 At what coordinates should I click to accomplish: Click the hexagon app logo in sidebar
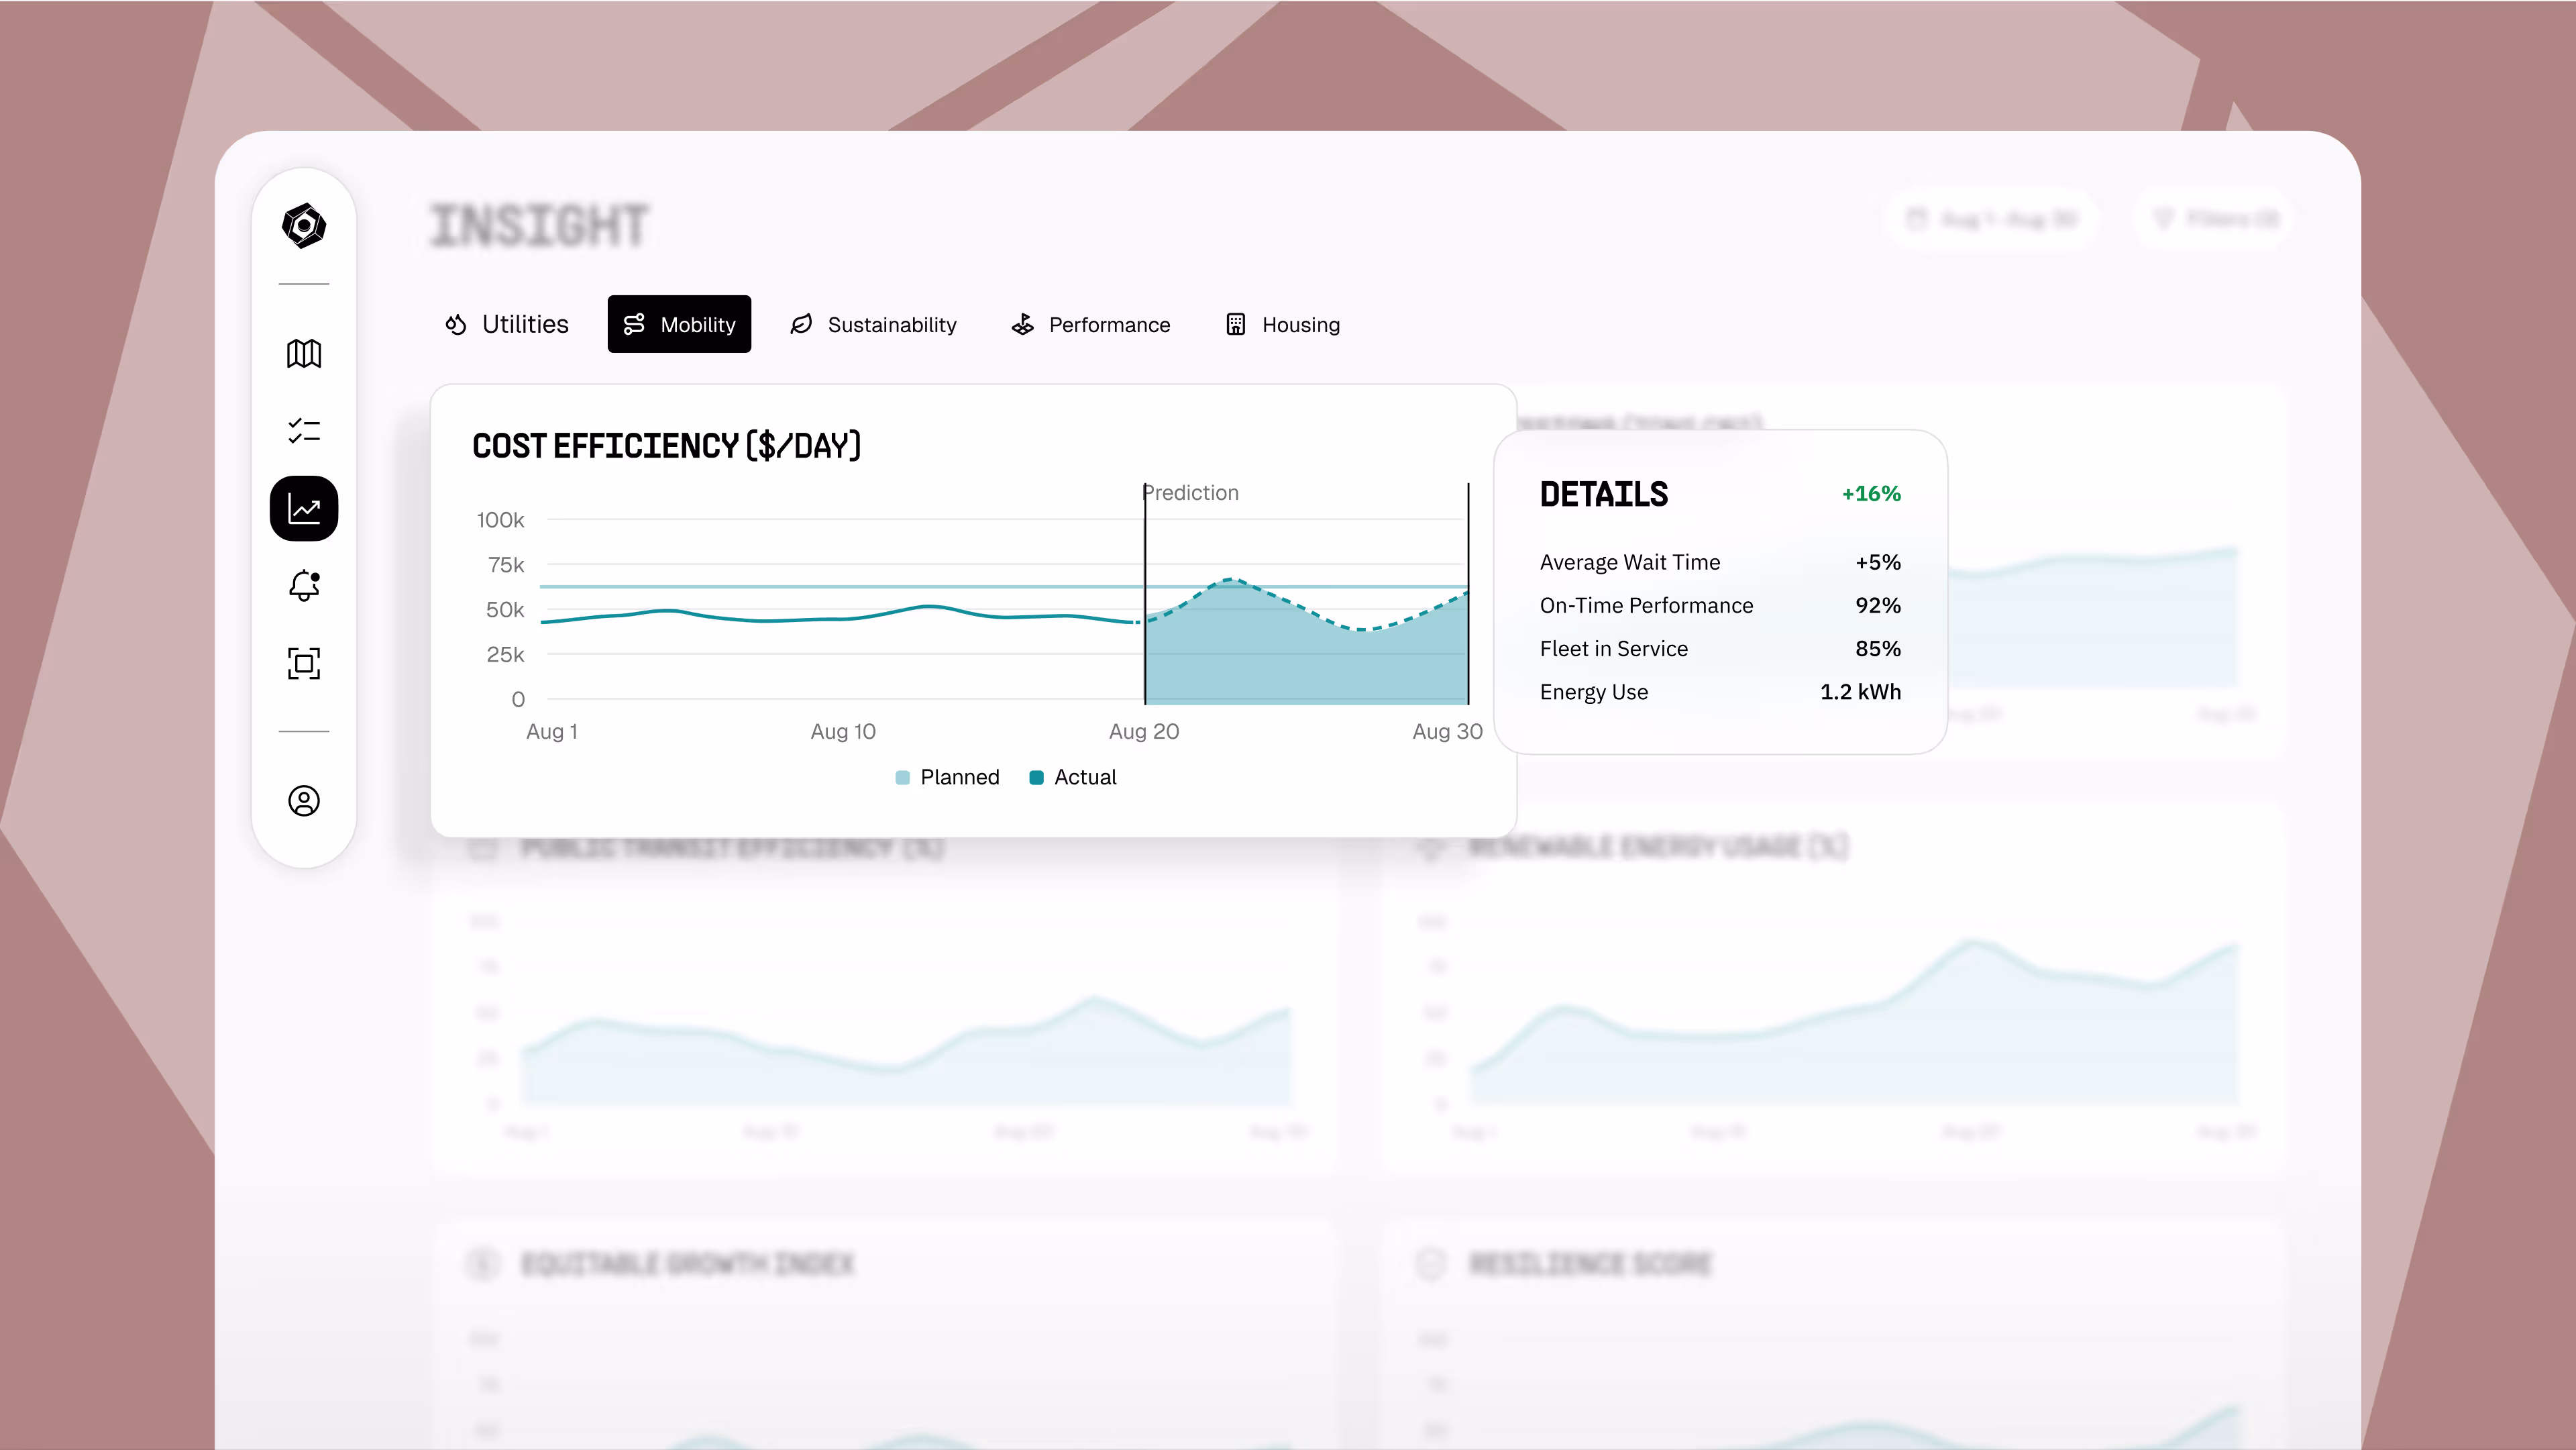[304, 225]
